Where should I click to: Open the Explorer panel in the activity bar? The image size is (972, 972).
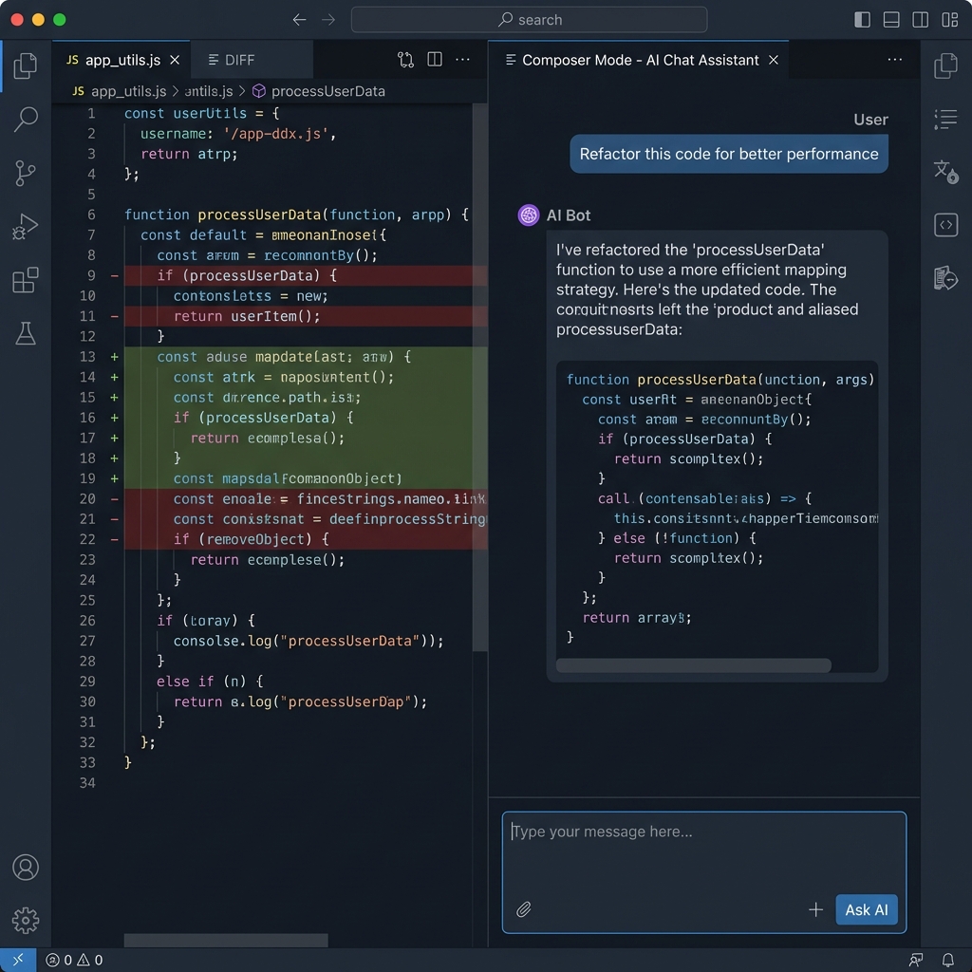click(x=26, y=66)
